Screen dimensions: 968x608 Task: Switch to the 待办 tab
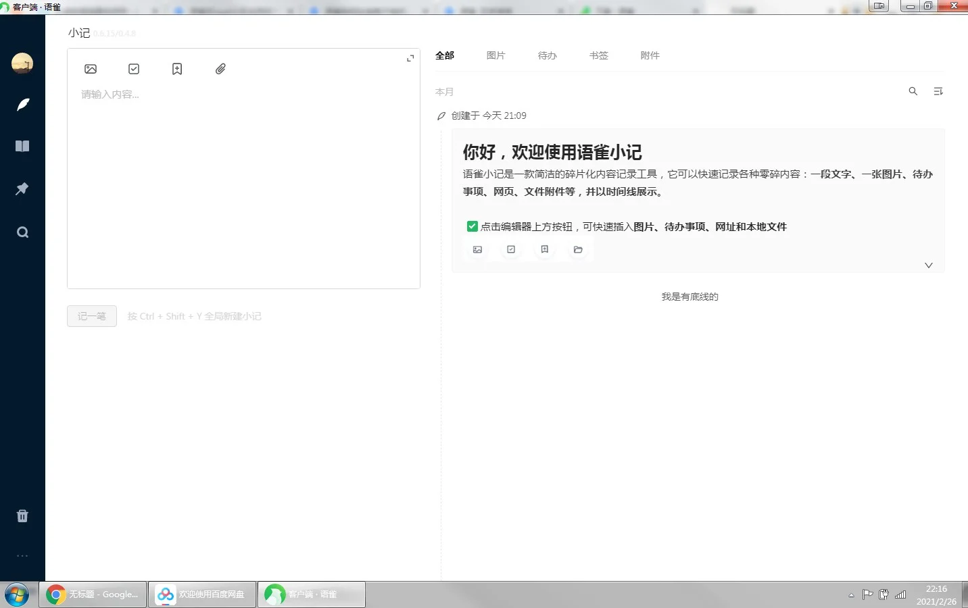[x=548, y=55]
